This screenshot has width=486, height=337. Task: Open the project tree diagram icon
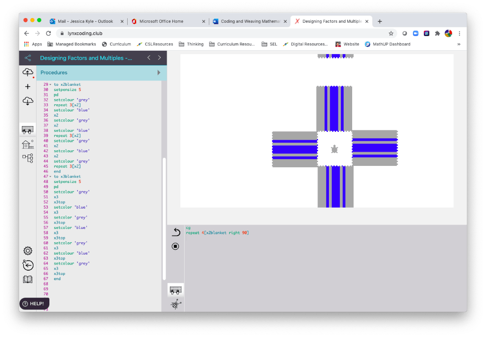click(x=28, y=158)
